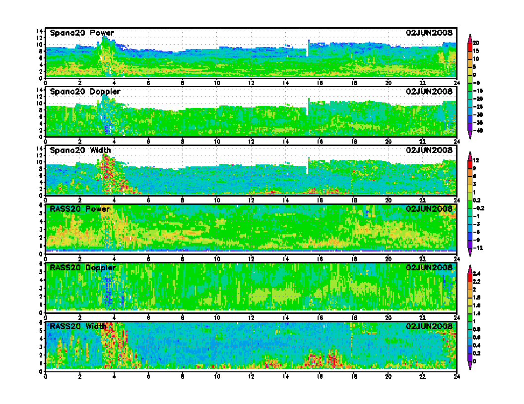Click the 'Spano20 Width' panel title
The image size is (524, 404).
coord(80,151)
